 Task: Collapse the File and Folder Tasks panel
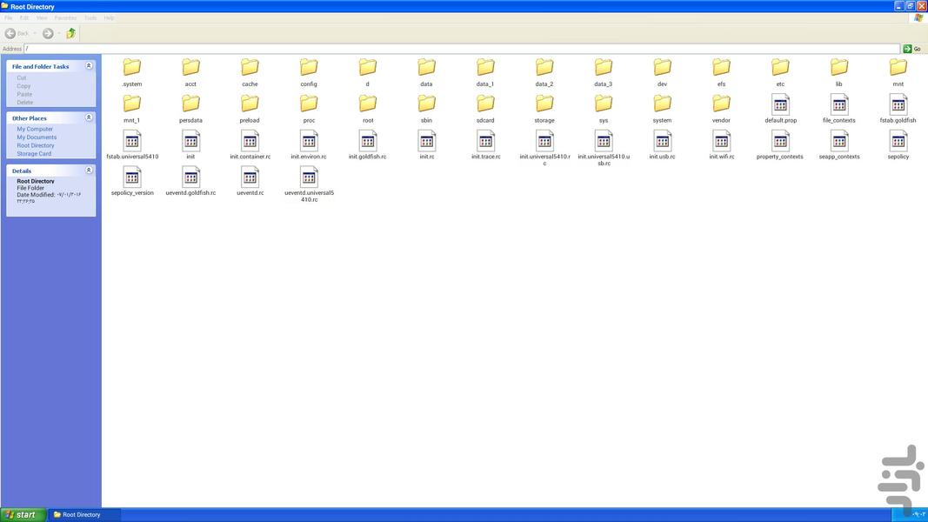[x=89, y=66]
